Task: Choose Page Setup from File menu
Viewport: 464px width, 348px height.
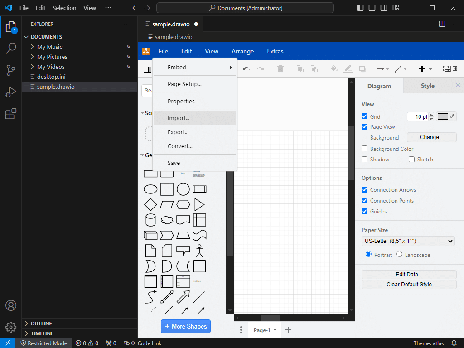Action: point(195,84)
